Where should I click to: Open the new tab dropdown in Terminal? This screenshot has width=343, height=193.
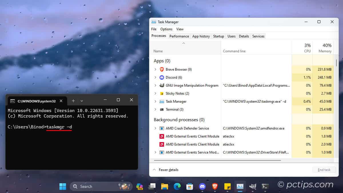coord(82,101)
